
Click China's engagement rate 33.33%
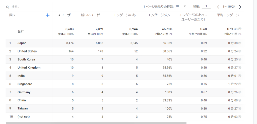tap(167, 100)
